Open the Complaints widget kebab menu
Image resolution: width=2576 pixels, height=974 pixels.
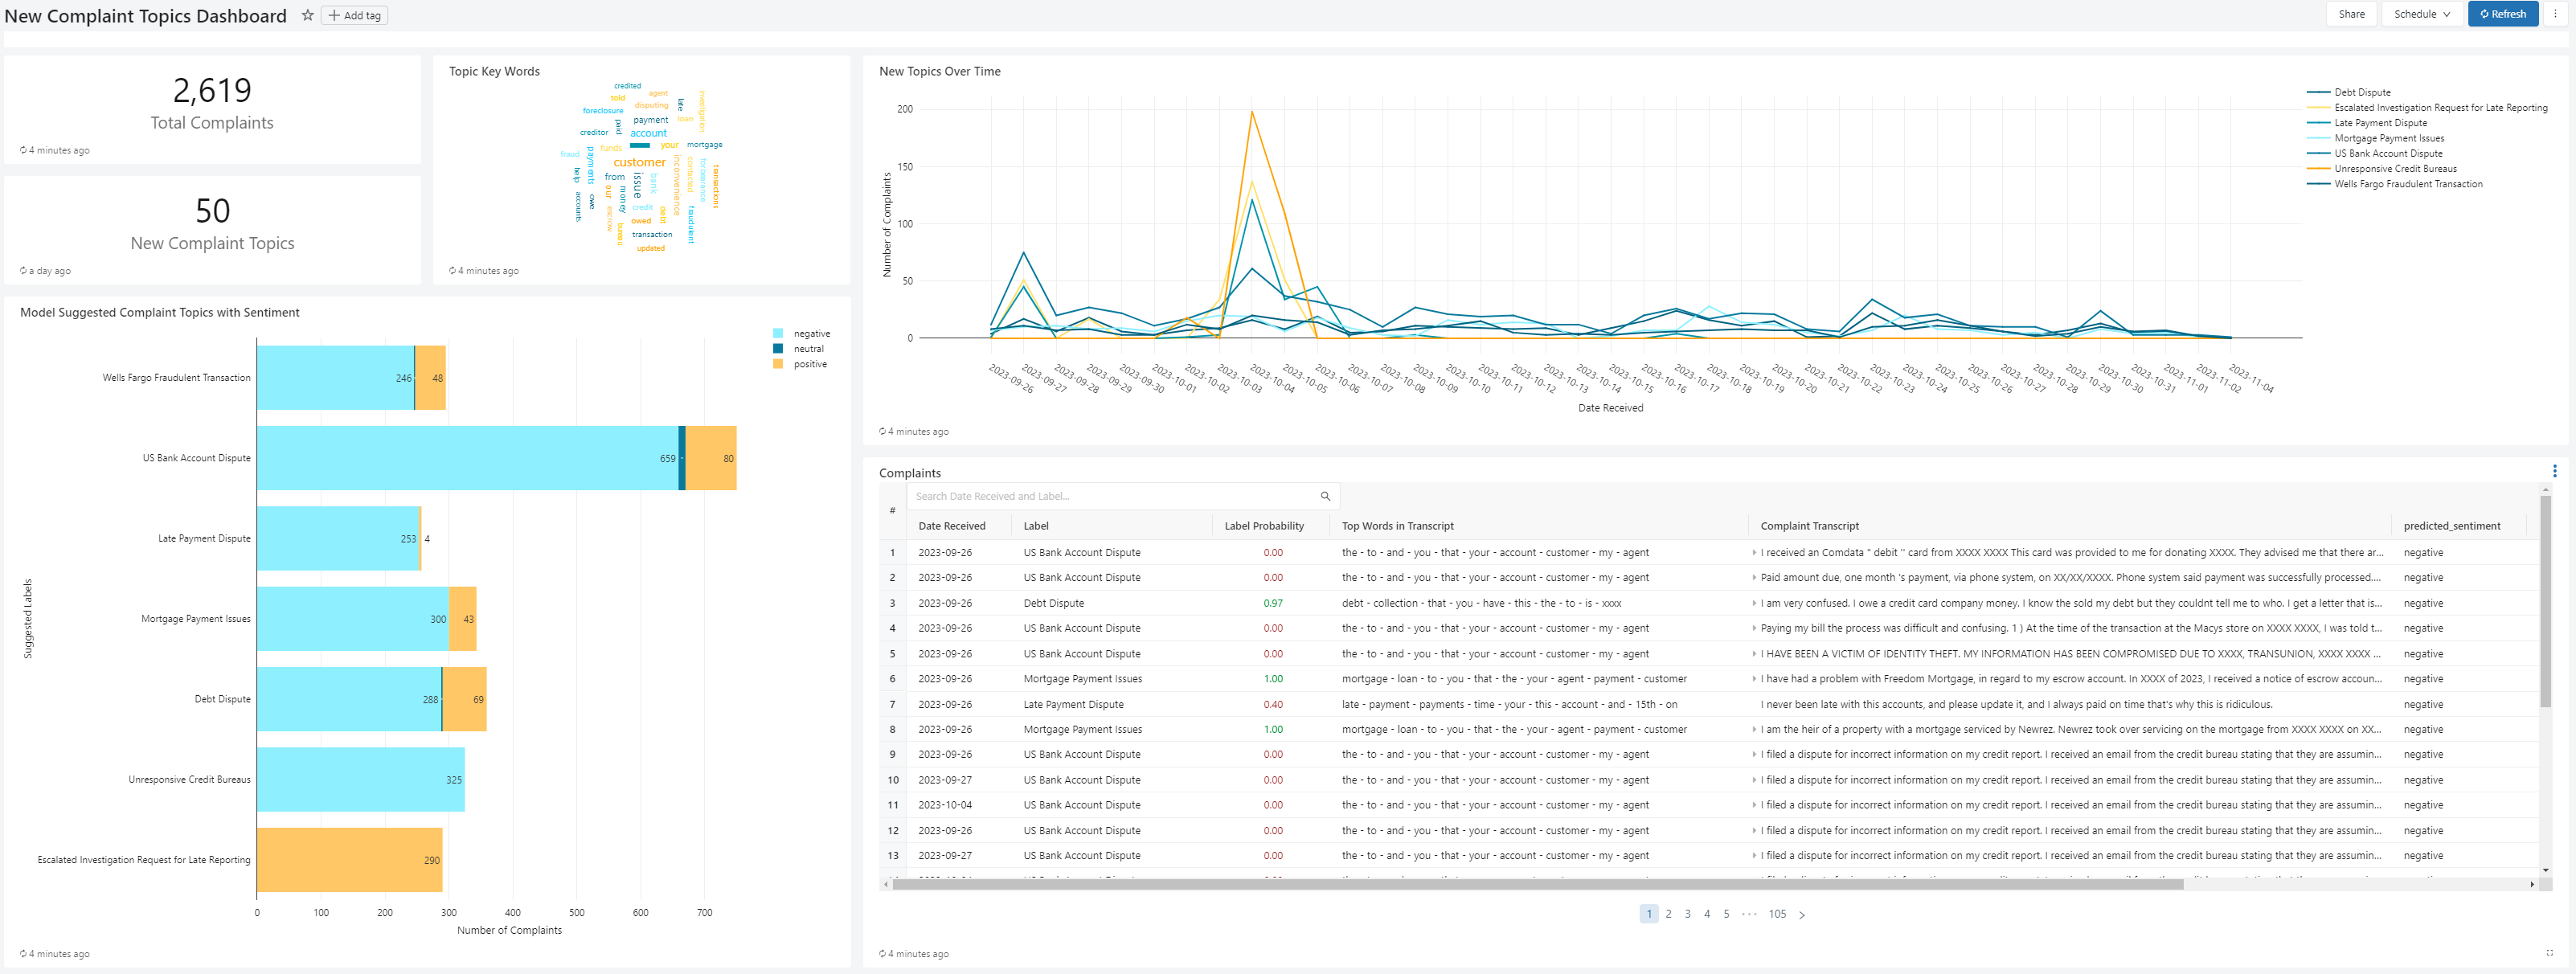(x=2554, y=471)
